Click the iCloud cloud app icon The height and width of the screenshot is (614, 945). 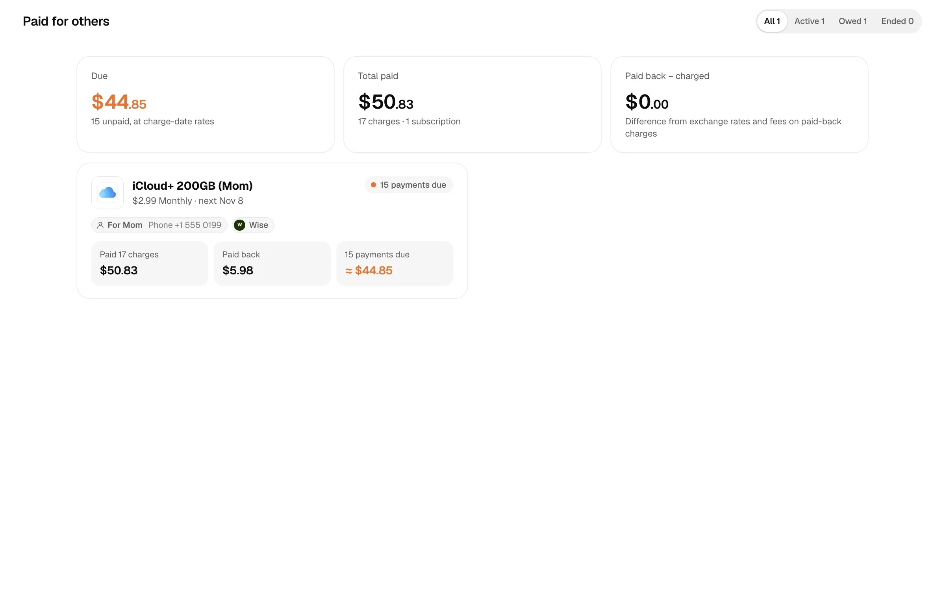[x=107, y=192]
